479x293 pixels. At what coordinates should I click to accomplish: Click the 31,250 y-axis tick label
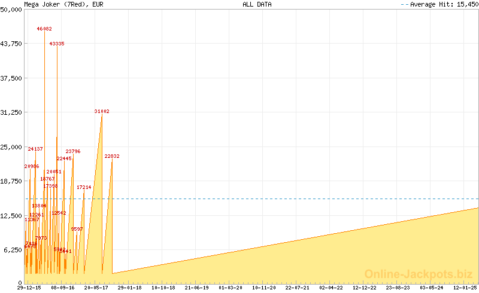click(11, 112)
